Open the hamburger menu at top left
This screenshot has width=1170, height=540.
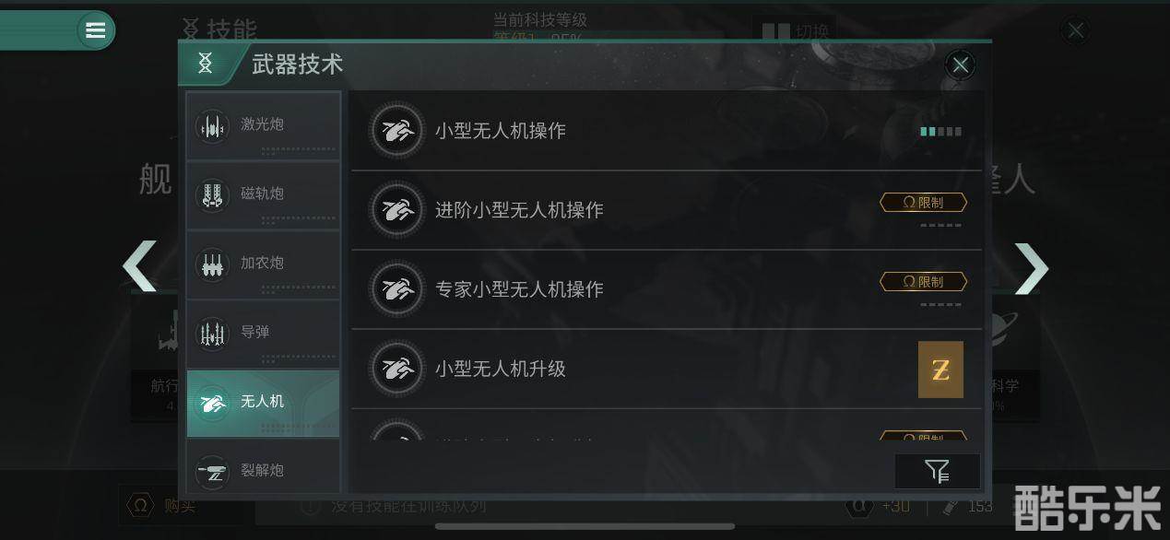point(95,30)
